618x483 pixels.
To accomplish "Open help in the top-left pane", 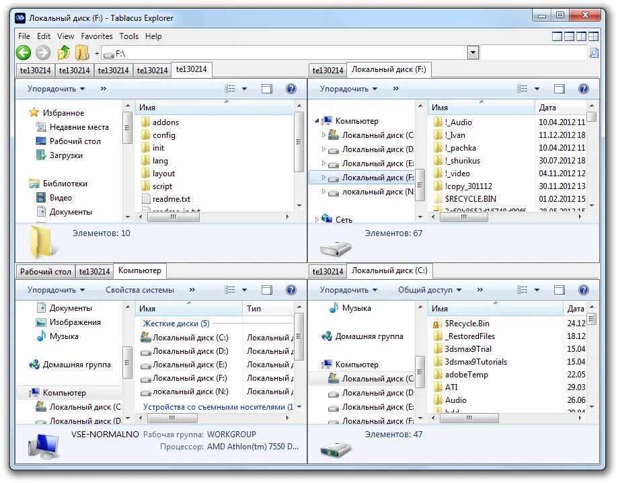I will [291, 89].
